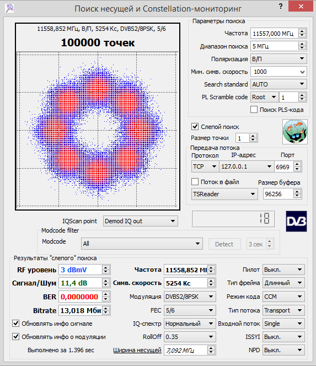Enable the Поток в файл checkbox
The width and height of the screenshot is (316, 366).
195,181
